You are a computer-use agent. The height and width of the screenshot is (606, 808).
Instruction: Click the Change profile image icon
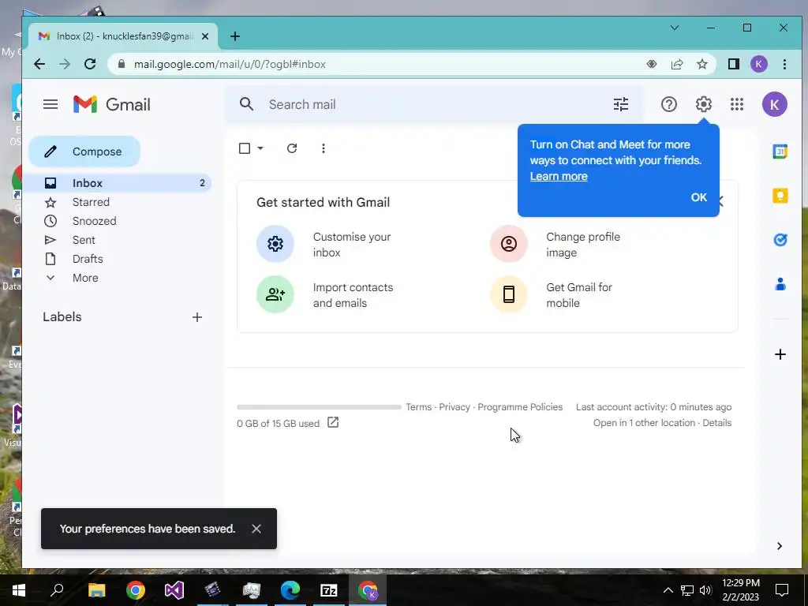[x=509, y=244]
